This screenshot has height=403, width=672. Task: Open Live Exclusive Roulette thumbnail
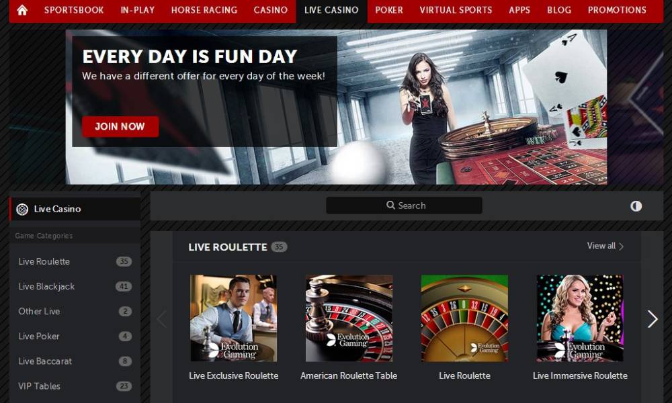(x=234, y=318)
